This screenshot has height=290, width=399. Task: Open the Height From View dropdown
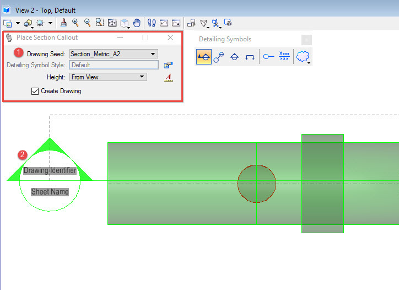108,77
